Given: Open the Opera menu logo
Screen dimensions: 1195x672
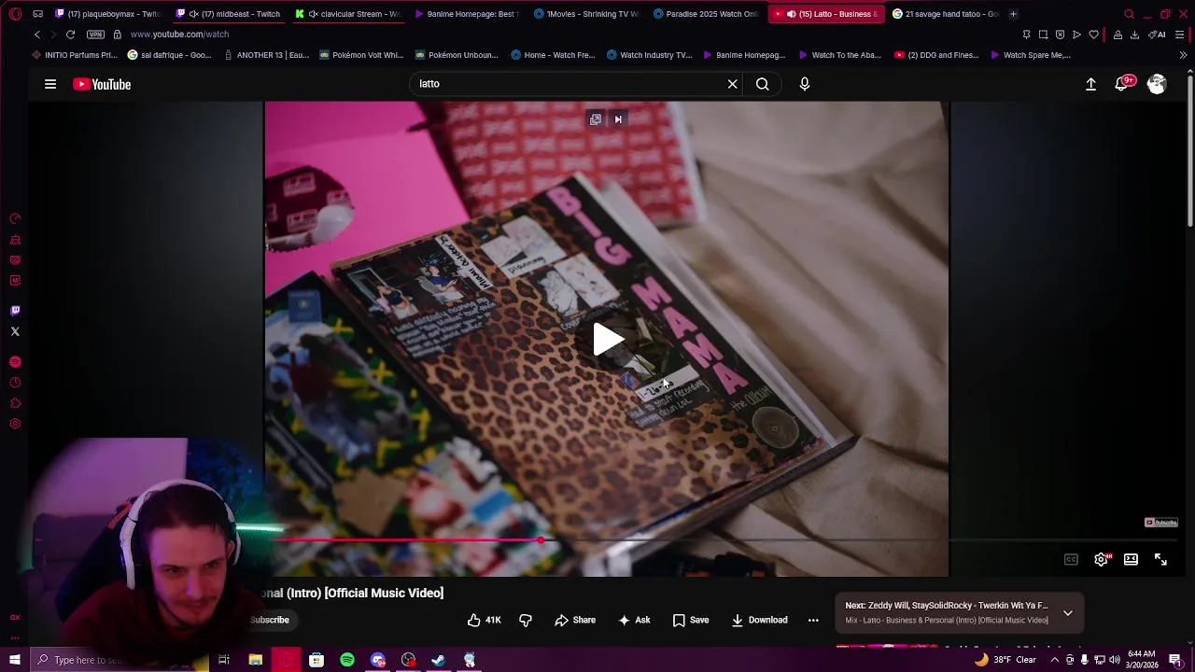Looking at the screenshot, I should click(15, 14).
